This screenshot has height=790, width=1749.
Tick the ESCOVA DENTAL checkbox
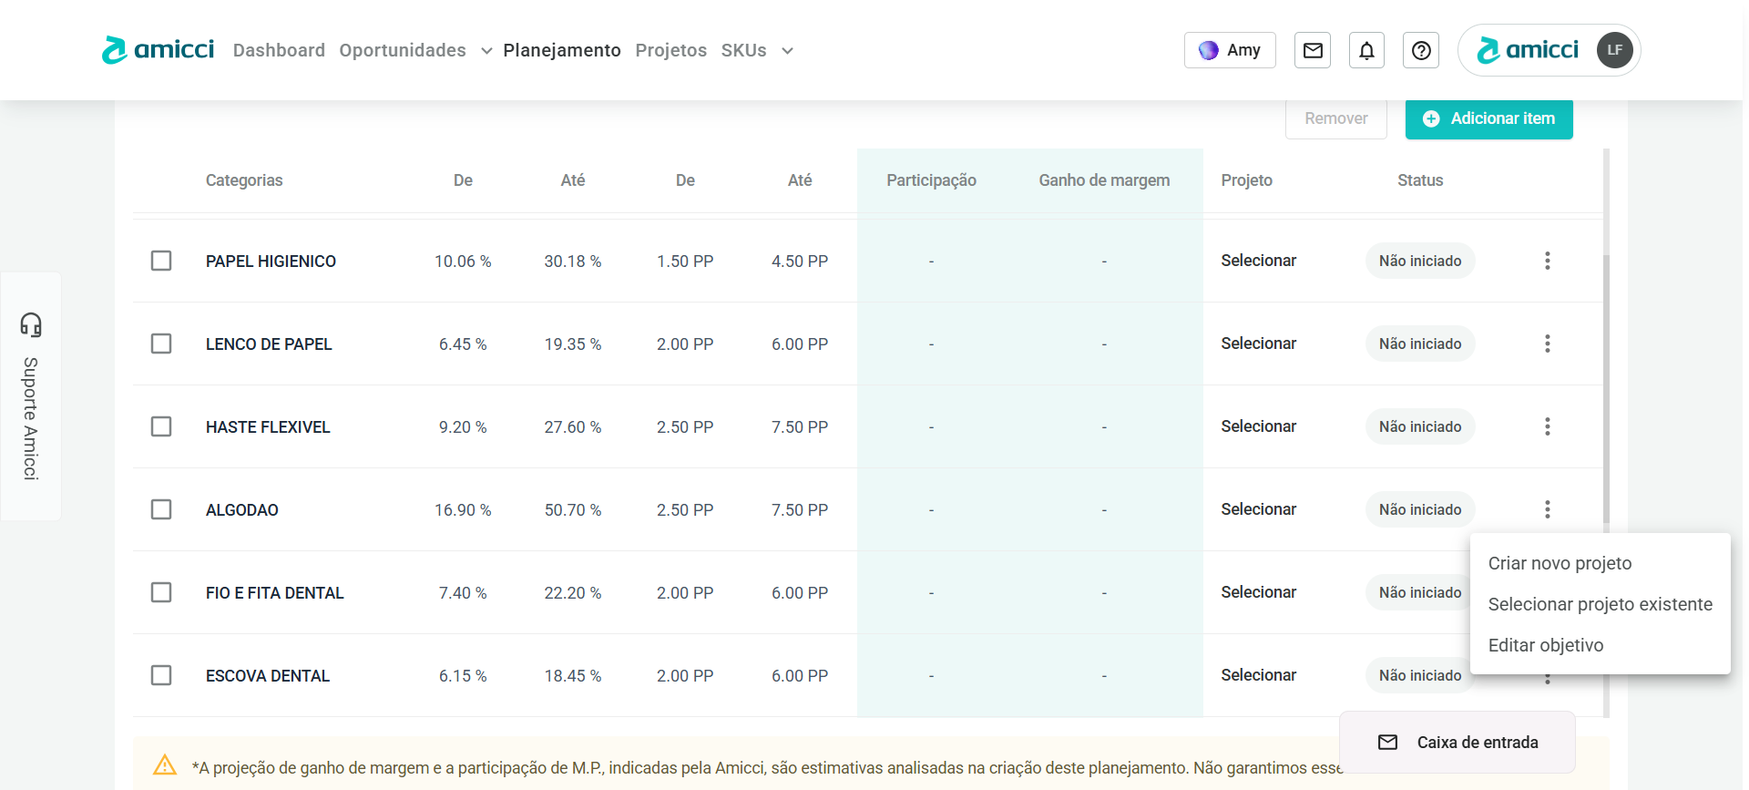161,675
